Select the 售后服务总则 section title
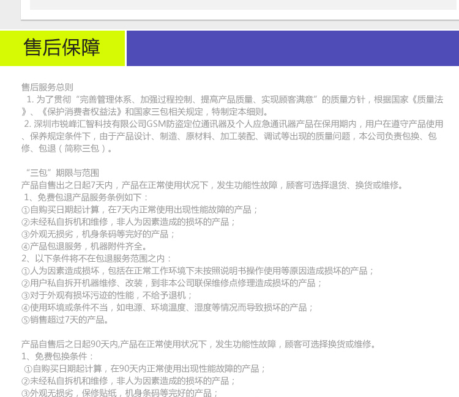Viewport: 459px width, 397px height. [x=47, y=87]
